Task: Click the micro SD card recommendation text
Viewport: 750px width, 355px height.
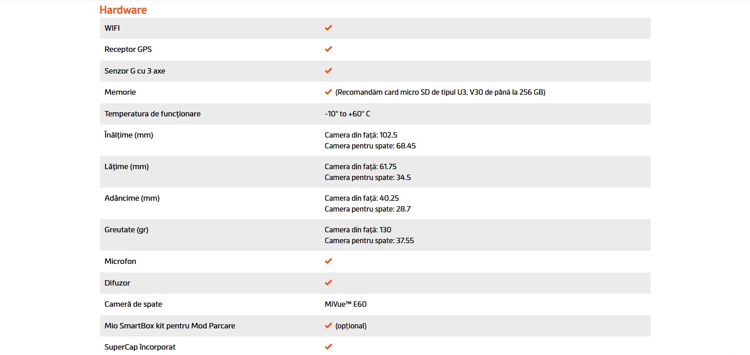Action: click(440, 92)
